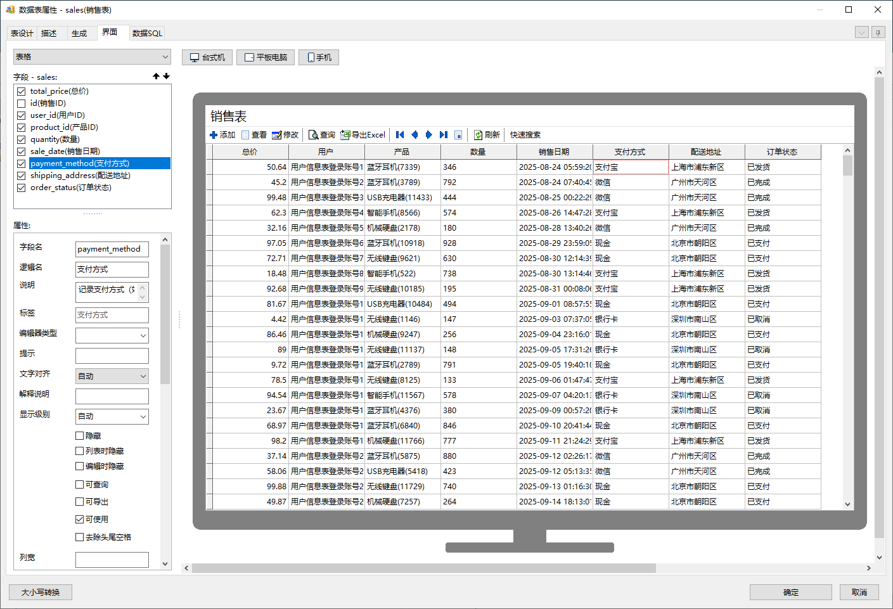The height and width of the screenshot is (609, 893).
Task: Switch to the 表设计 tab
Action: coord(22,34)
